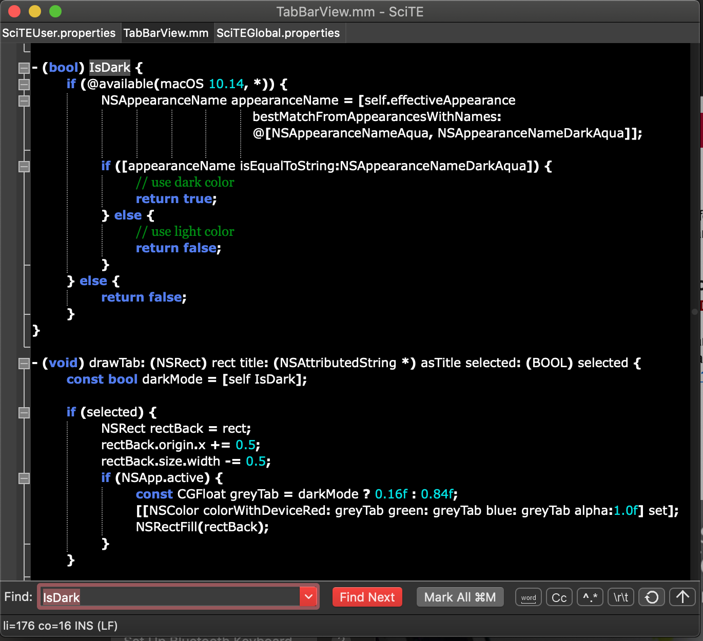The height and width of the screenshot is (641, 703).
Task: Collapse the IsDark method fold marker
Action: pyautogui.click(x=24, y=68)
